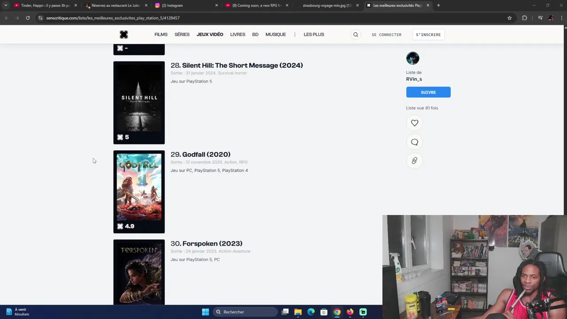Open the FILMS menu

pyautogui.click(x=161, y=35)
